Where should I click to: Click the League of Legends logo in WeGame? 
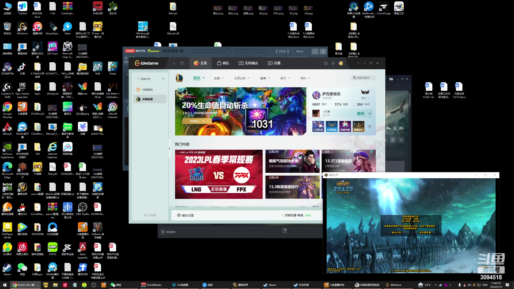pyautogui.click(x=179, y=78)
